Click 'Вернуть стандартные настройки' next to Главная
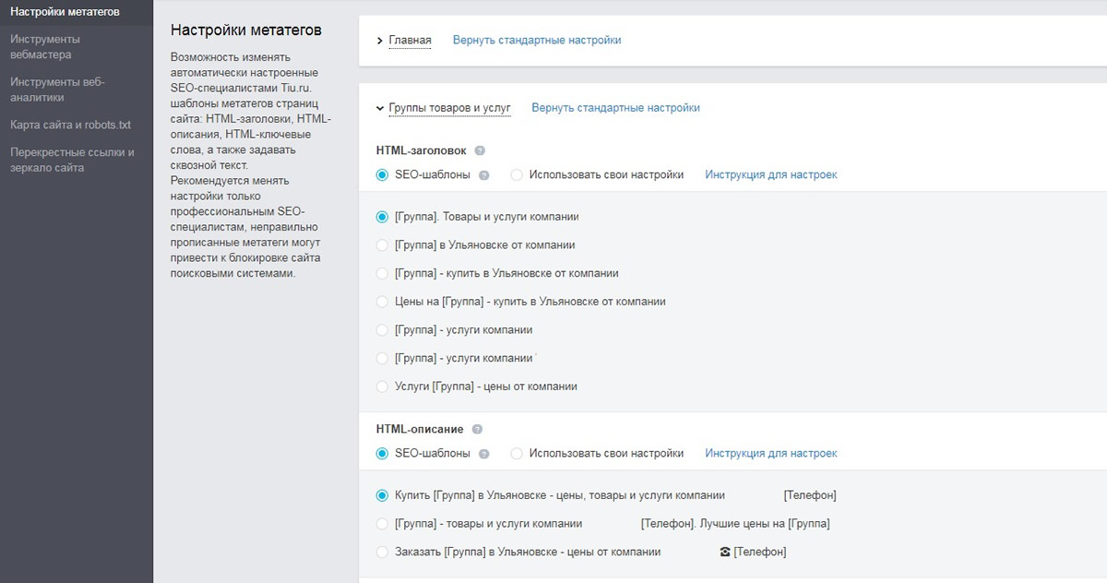 (537, 40)
